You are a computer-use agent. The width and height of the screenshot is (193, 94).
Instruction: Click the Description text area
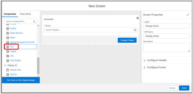(166, 47)
